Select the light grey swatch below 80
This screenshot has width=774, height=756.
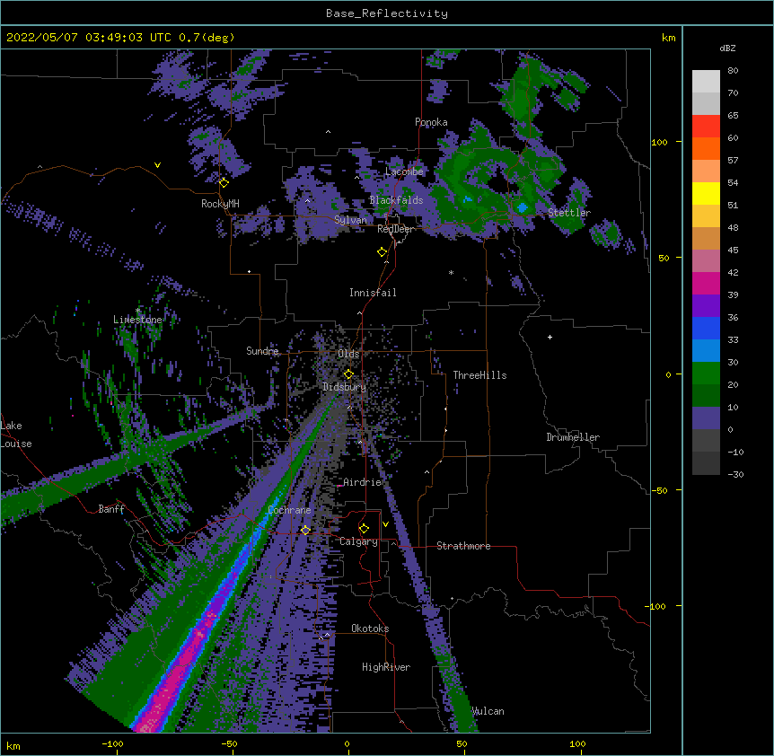point(706,82)
